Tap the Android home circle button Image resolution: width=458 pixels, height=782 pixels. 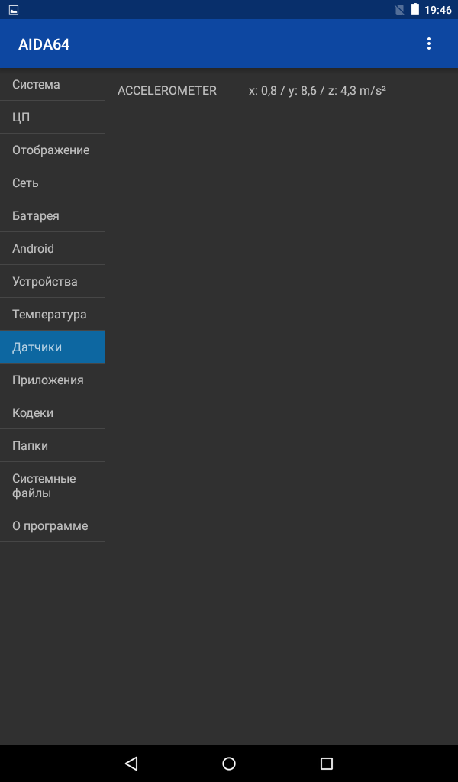tap(229, 763)
